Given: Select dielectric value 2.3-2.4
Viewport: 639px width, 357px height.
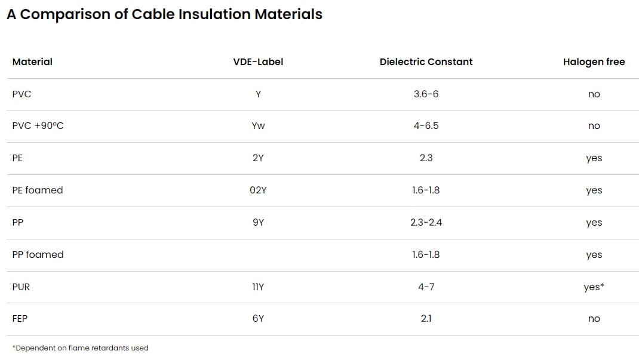Looking at the screenshot, I should pos(426,222).
